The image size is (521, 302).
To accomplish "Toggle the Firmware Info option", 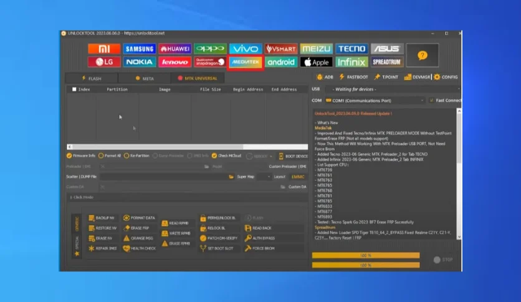I will 81,155.
